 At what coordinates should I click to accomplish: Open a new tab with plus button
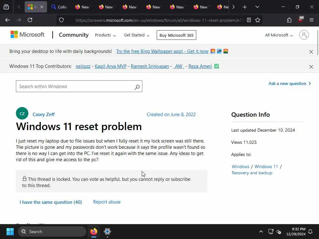coord(245,7)
